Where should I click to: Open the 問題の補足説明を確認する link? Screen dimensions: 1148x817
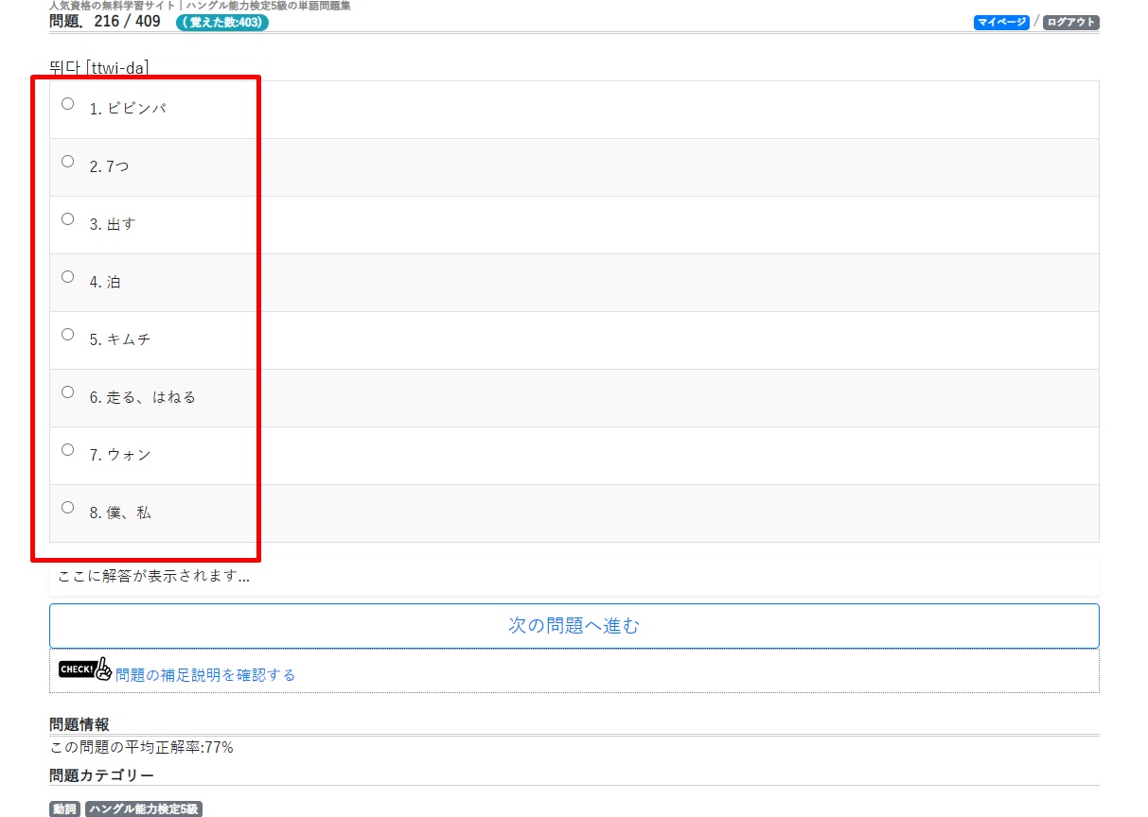click(205, 675)
